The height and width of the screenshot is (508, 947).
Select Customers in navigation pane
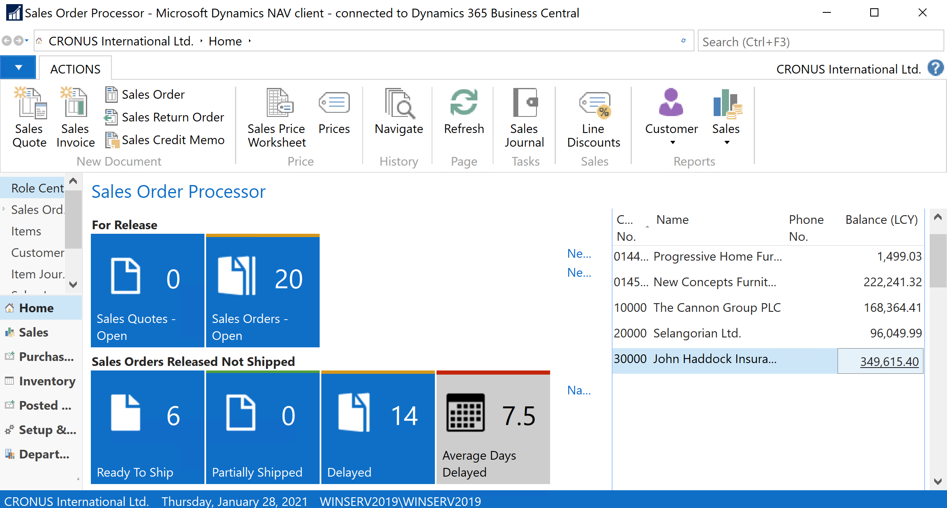(37, 253)
